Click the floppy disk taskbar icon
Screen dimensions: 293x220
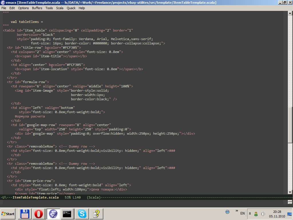point(25,214)
